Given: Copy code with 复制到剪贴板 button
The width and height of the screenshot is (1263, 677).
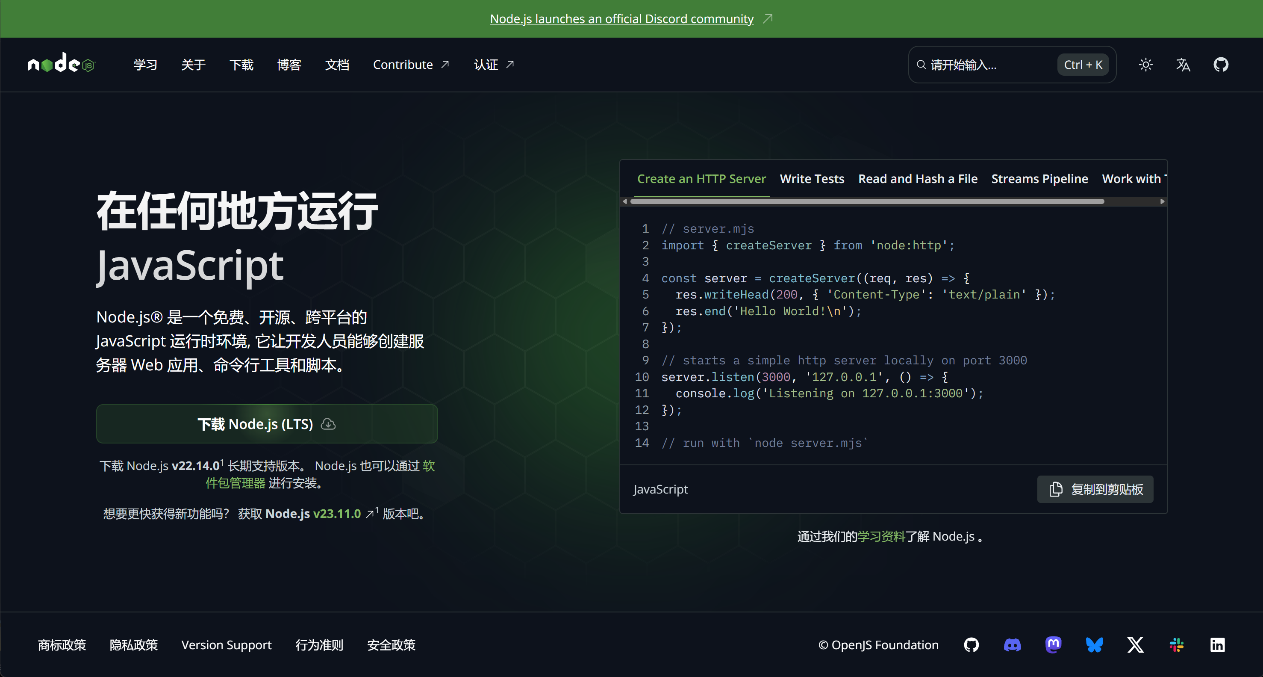Looking at the screenshot, I should [1095, 489].
